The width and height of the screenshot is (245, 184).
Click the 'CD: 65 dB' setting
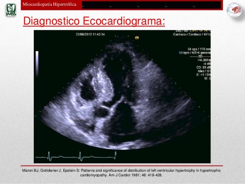(x=204, y=67)
